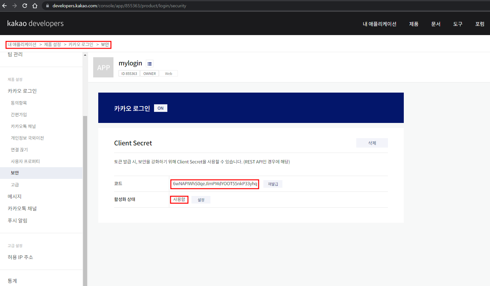Click the sidebar scrollbar thumb

coord(85,201)
